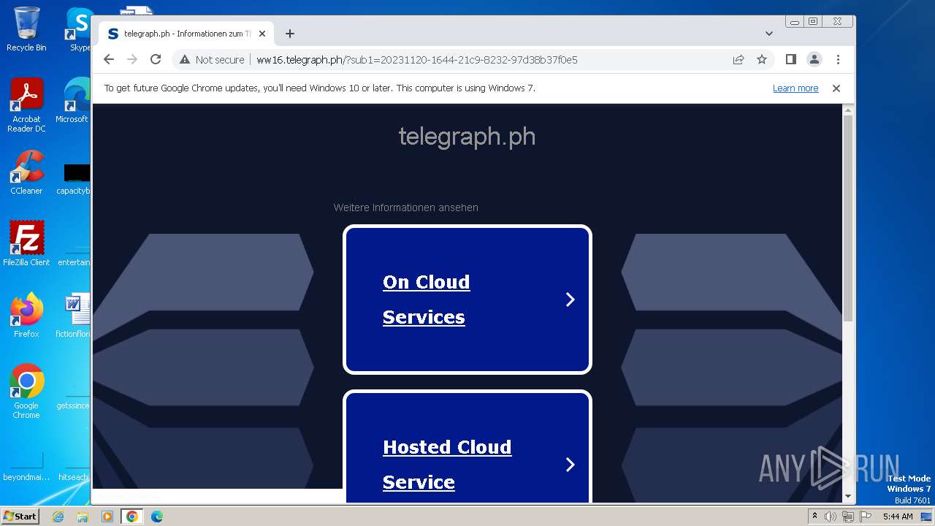Image resolution: width=935 pixels, height=526 pixels.
Task: Open File Explorer from taskbar
Action: pyautogui.click(x=83, y=517)
